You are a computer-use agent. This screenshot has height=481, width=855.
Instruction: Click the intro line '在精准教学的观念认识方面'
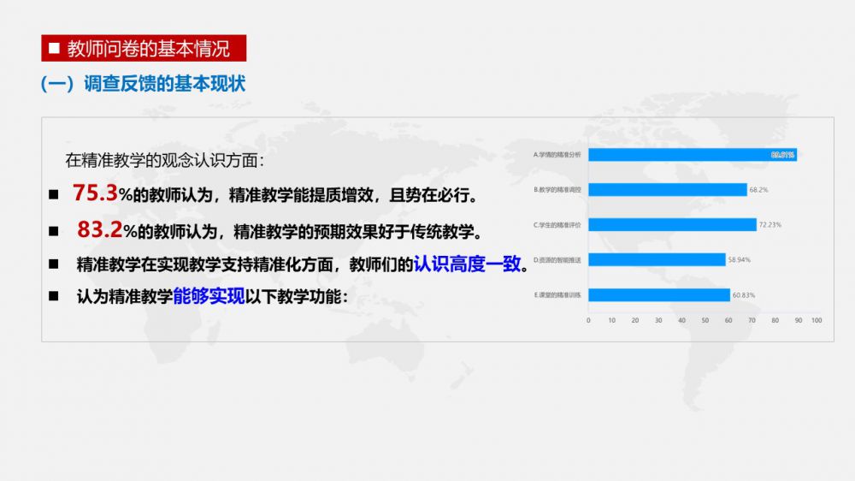(164, 159)
